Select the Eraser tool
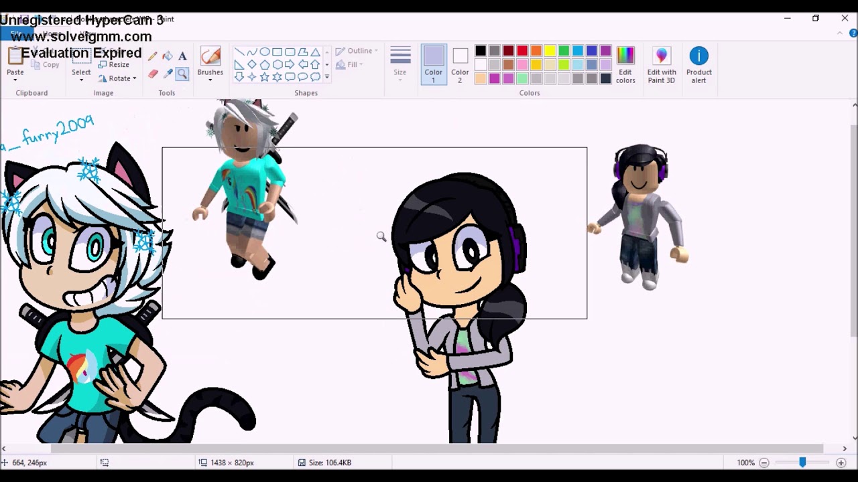This screenshot has width=858, height=482. pos(153,74)
